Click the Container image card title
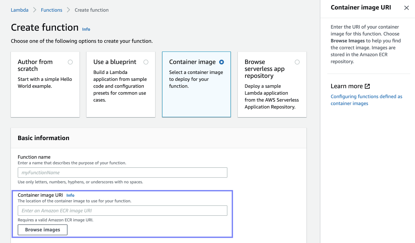Viewport: 415px width, 243px height. (192, 62)
